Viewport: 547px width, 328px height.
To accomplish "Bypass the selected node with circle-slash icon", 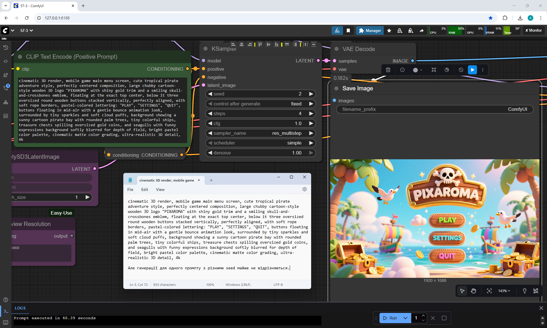I will pyautogui.click(x=461, y=70).
